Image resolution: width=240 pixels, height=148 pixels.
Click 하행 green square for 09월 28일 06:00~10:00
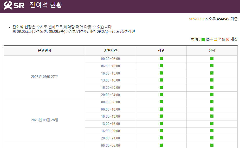tap(161, 109)
